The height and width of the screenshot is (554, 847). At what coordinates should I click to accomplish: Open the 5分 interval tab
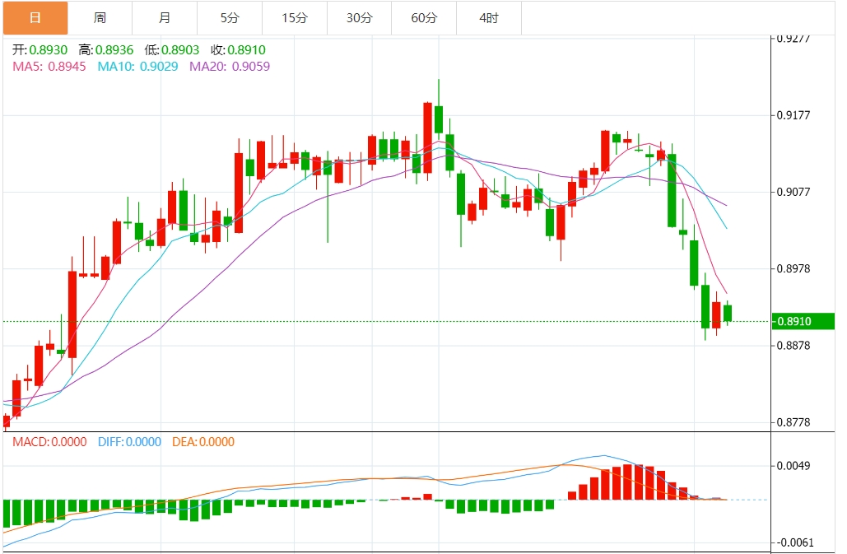[230, 18]
